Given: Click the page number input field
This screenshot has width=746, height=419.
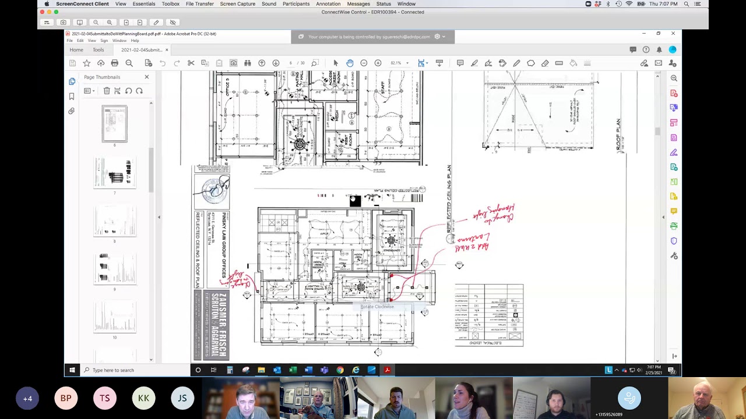Looking at the screenshot, I should (x=290, y=63).
